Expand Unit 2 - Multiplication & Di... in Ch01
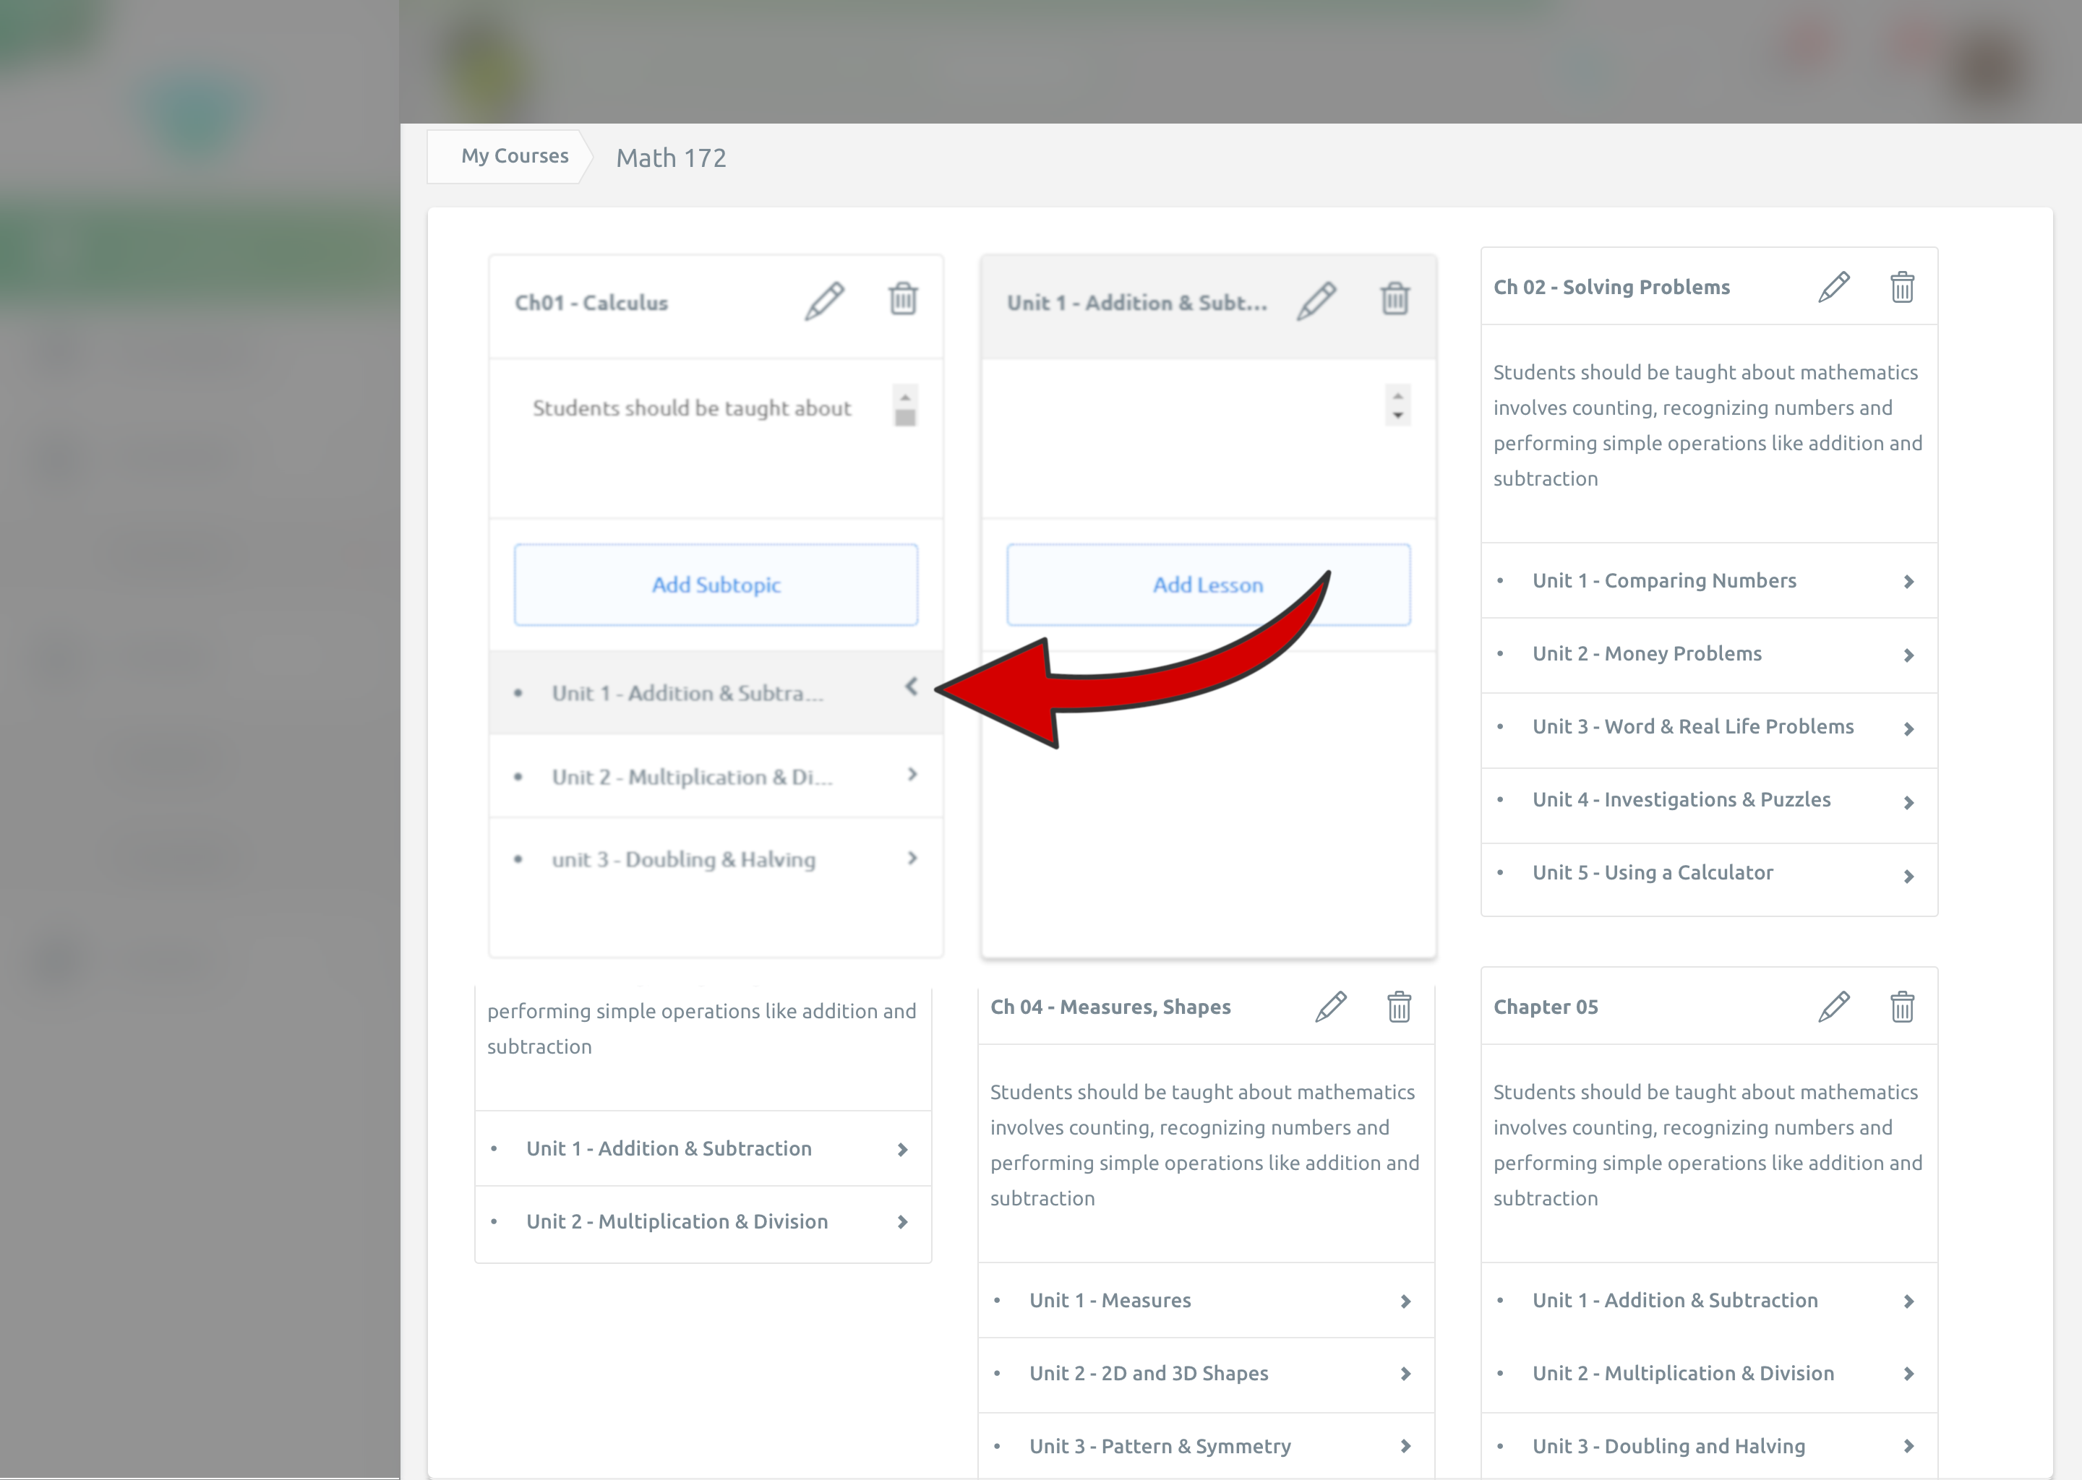Screen dimensions: 2082x1480 [912, 775]
